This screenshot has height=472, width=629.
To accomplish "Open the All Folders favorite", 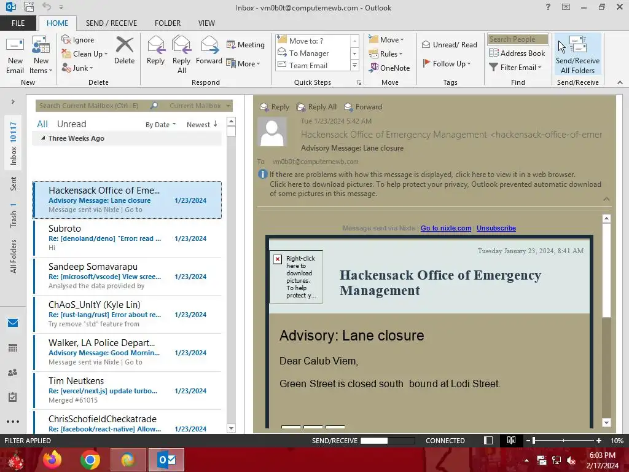I will pyautogui.click(x=14, y=256).
